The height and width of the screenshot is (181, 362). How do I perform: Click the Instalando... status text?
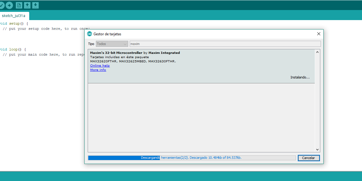(300, 77)
